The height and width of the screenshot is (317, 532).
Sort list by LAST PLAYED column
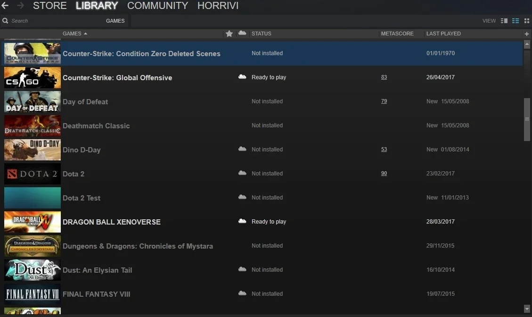click(x=443, y=33)
